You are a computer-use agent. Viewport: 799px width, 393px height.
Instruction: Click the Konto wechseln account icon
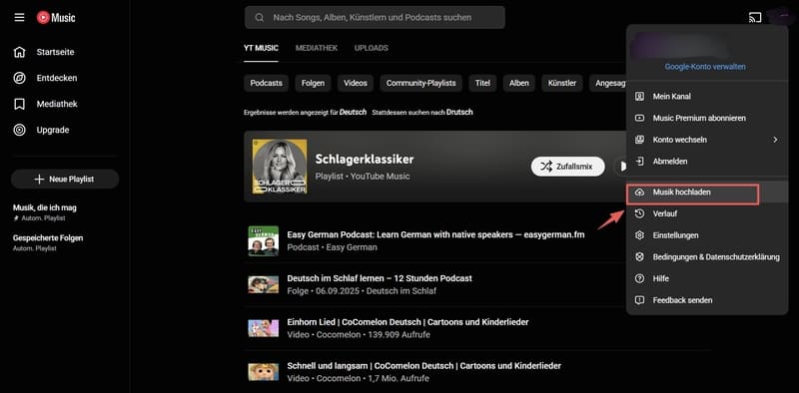(639, 140)
